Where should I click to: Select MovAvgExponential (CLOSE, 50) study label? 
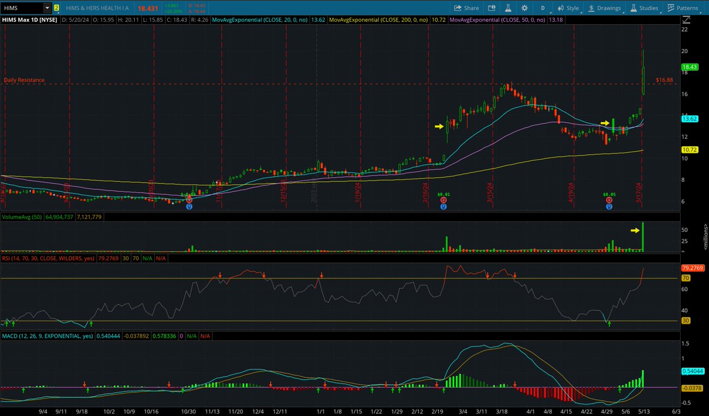[x=497, y=19]
